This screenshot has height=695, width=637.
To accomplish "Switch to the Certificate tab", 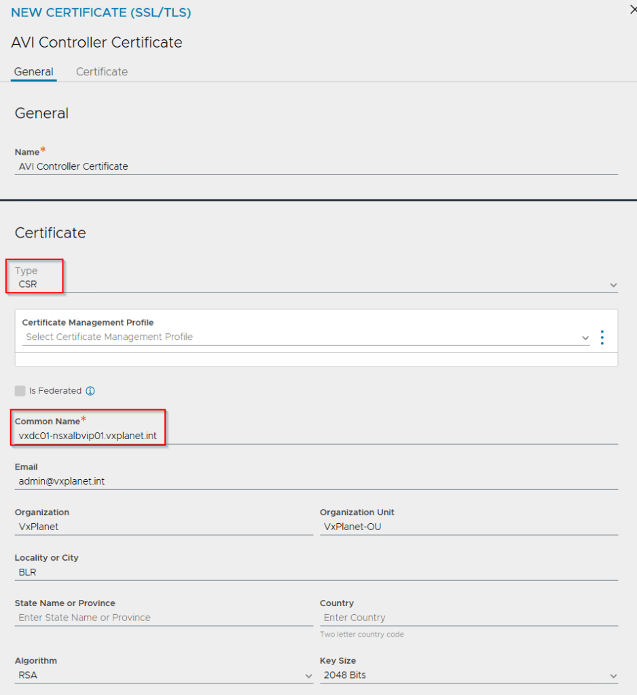I will coord(101,71).
